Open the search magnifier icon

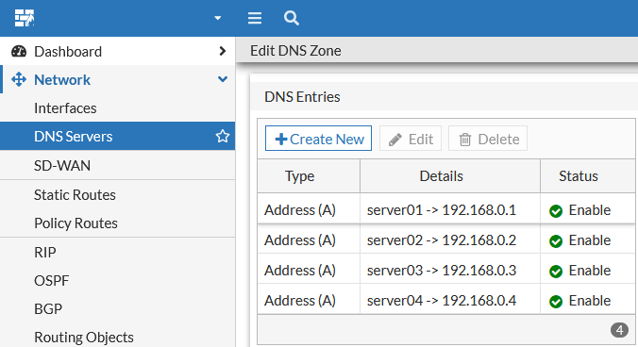point(292,18)
